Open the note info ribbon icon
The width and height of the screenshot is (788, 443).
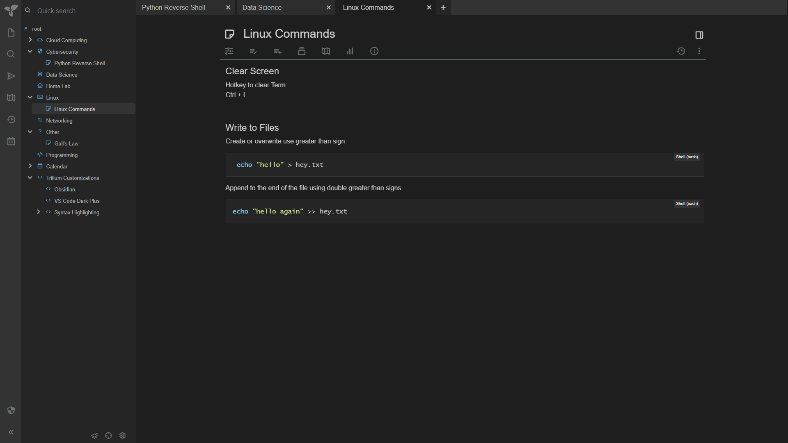click(374, 51)
